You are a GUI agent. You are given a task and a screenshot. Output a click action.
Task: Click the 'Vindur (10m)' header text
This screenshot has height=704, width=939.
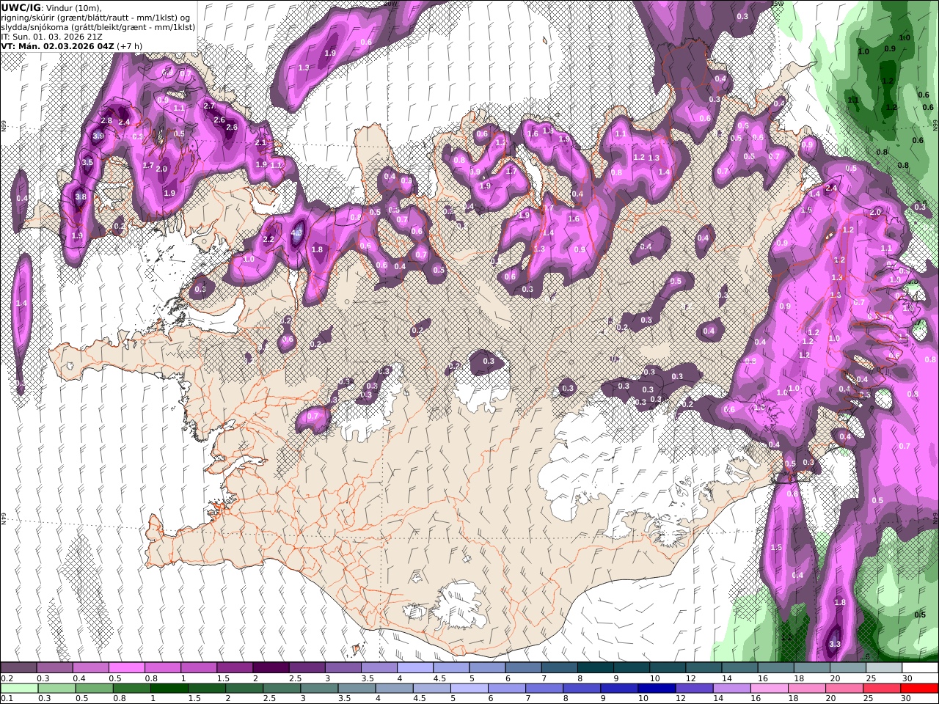[x=73, y=8]
